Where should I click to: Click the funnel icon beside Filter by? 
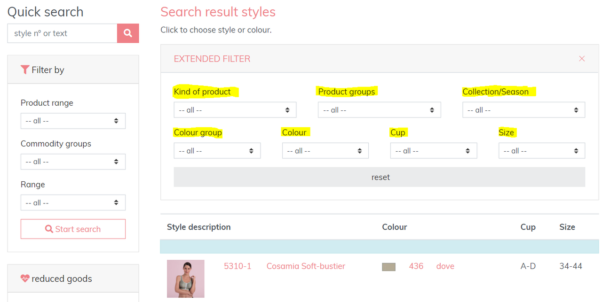[25, 70]
